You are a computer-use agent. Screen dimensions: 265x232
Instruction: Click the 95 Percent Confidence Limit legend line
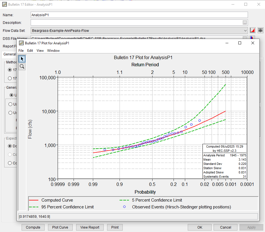click(x=34, y=207)
